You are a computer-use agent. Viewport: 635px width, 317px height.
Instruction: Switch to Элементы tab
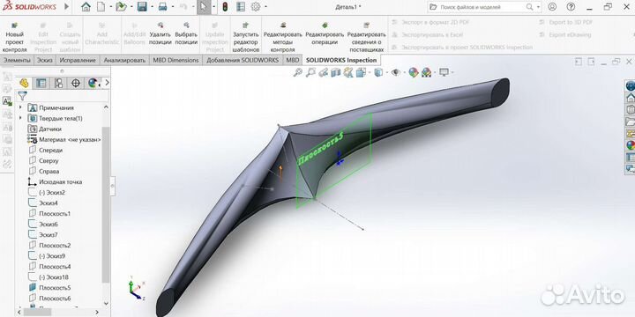coord(17,60)
